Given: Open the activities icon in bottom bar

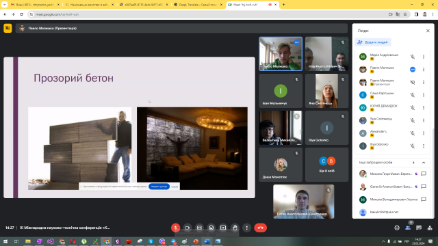Looking at the screenshot, I should (430, 228).
